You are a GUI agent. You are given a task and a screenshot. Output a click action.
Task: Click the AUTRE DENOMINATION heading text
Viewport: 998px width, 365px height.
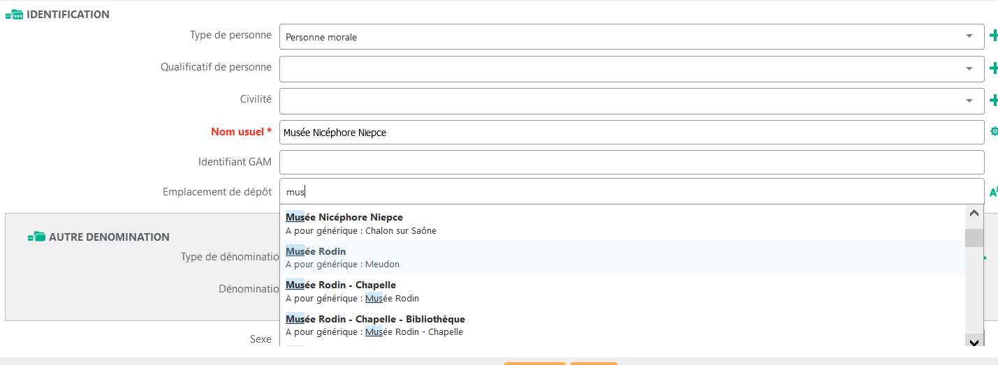(x=109, y=237)
